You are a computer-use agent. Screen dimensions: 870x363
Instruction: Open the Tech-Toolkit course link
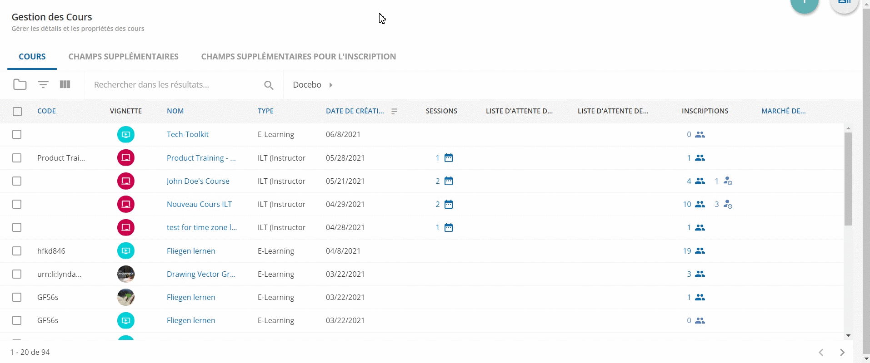tap(187, 134)
